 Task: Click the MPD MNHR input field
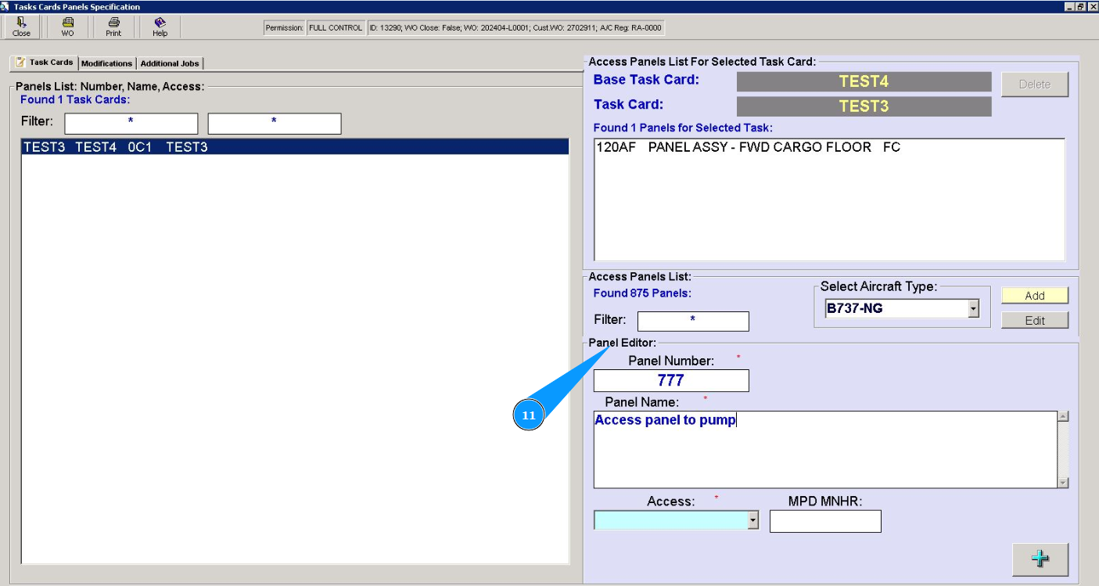pos(825,521)
